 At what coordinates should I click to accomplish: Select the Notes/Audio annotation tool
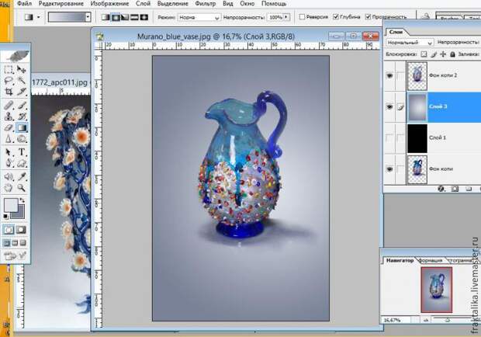click(x=9, y=176)
